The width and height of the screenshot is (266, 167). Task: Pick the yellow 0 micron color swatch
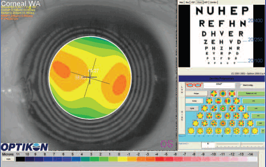[x=123, y=159]
